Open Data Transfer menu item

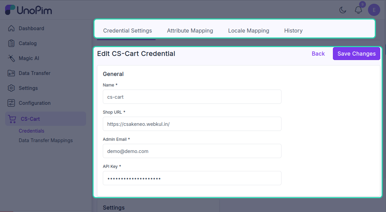pos(34,73)
